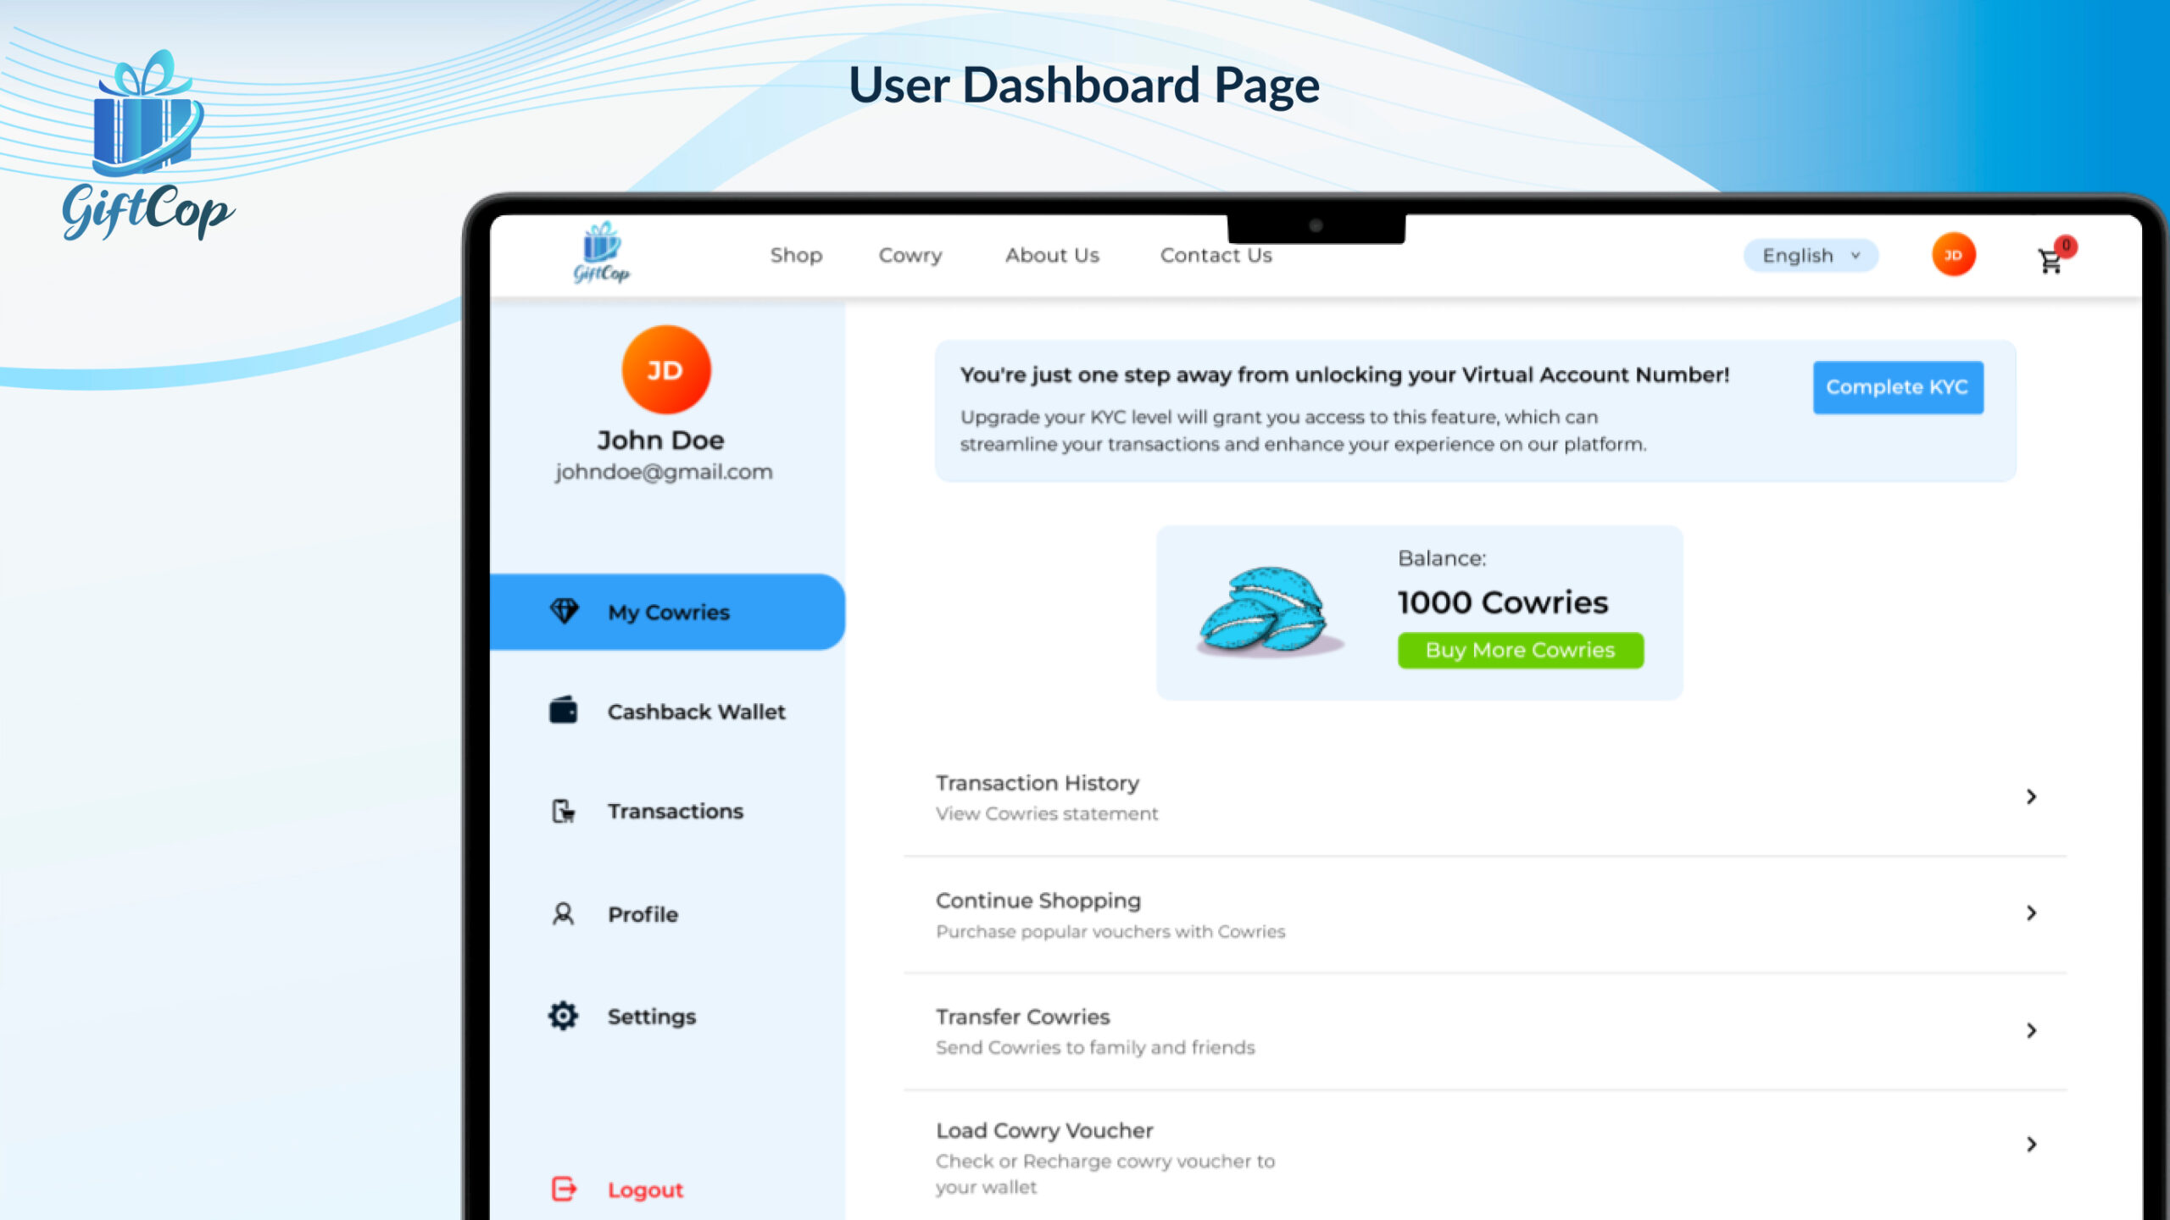Image resolution: width=2170 pixels, height=1220 pixels.
Task: Open the Shop menu item
Action: [x=796, y=255]
